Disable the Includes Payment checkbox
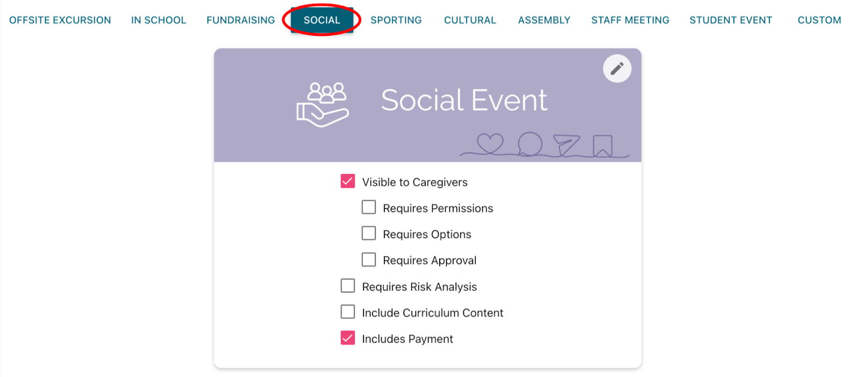This screenshot has height=377, width=859. click(348, 338)
